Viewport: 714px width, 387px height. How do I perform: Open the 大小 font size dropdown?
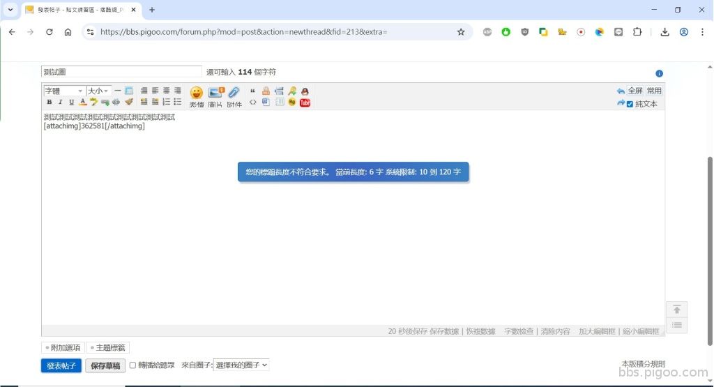coord(98,91)
